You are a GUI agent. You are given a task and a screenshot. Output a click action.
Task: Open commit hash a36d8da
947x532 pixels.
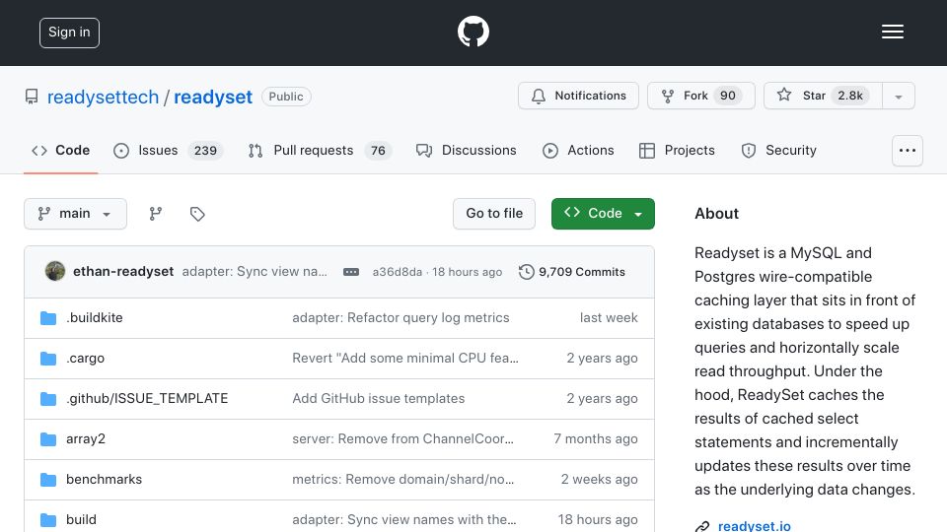point(398,272)
